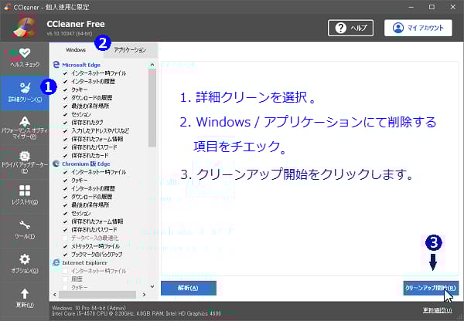Uncheck メトリックス一時ファイル
Image resolution: width=464 pixels, height=321 pixels.
tap(65, 246)
